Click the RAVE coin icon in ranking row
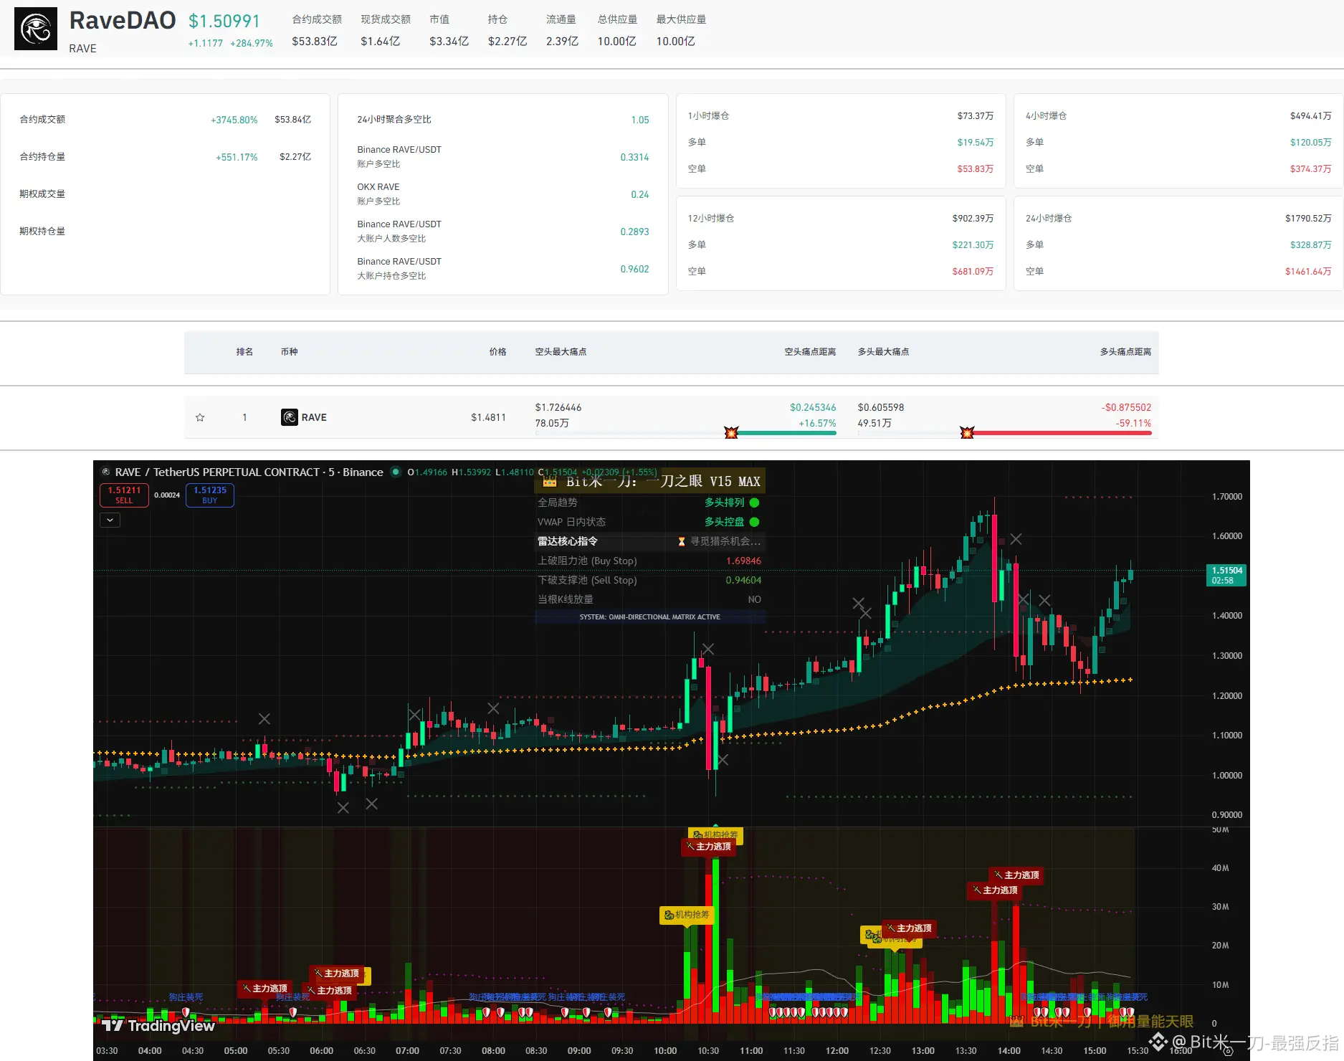 click(x=290, y=417)
